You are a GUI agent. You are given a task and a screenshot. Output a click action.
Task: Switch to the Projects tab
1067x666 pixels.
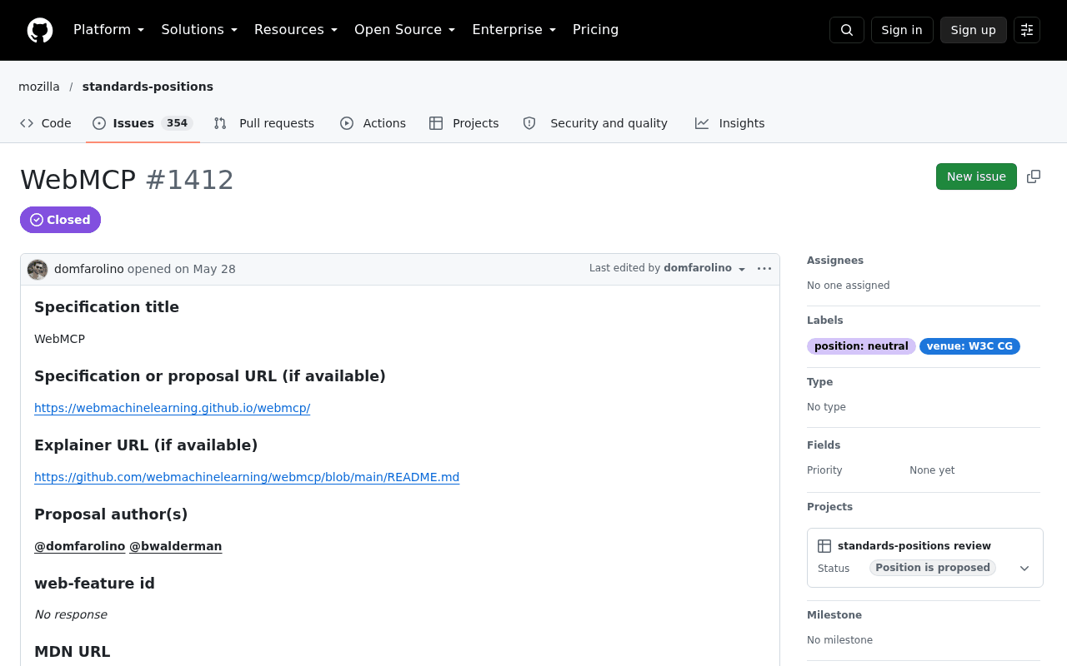tap(464, 123)
